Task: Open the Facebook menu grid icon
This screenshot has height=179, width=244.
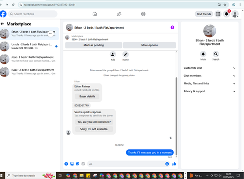Action: [218, 14]
